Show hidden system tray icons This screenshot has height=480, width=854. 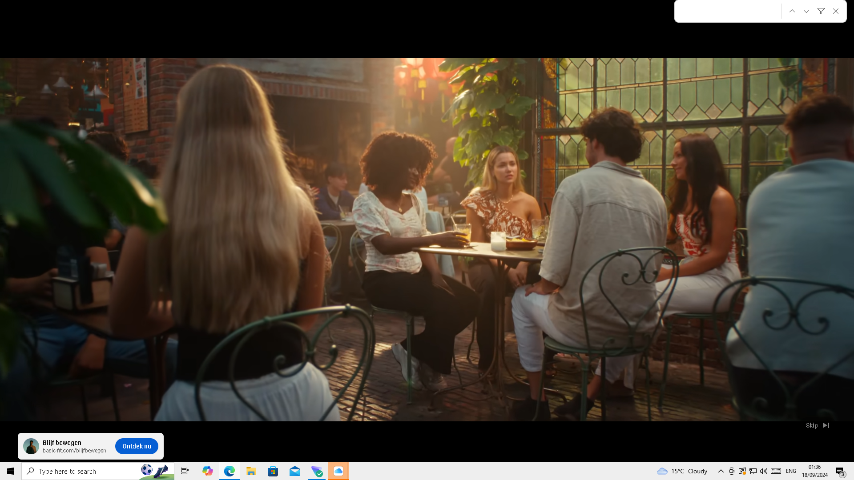coord(721,471)
